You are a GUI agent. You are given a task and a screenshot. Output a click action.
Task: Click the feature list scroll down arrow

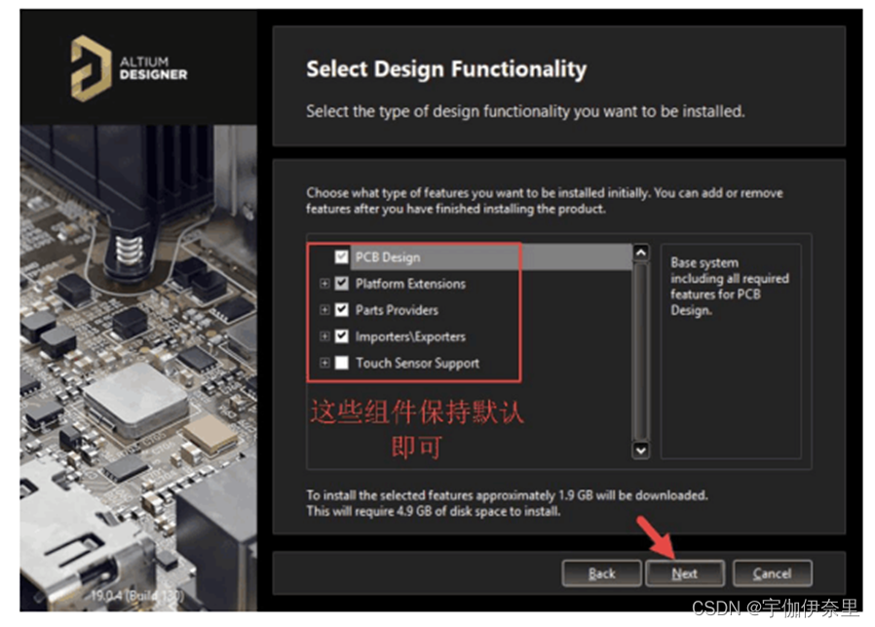tap(641, 450)
